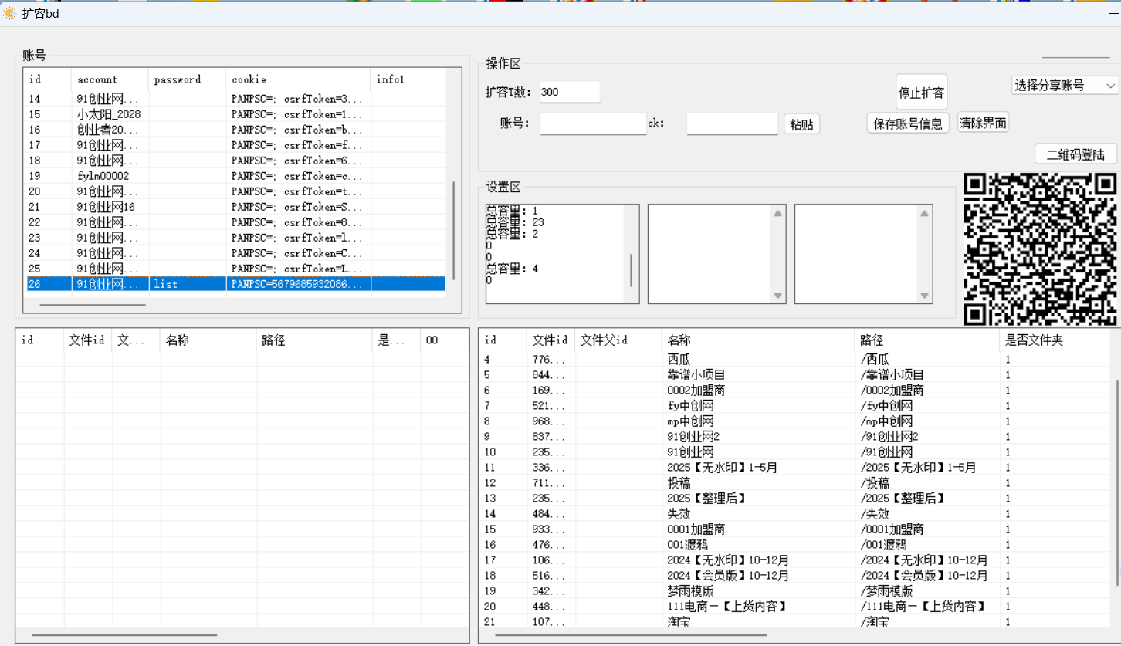The image size is (1121, 646).
Task: Select the 西瓜 row in the file table
Action: (679, 359)
